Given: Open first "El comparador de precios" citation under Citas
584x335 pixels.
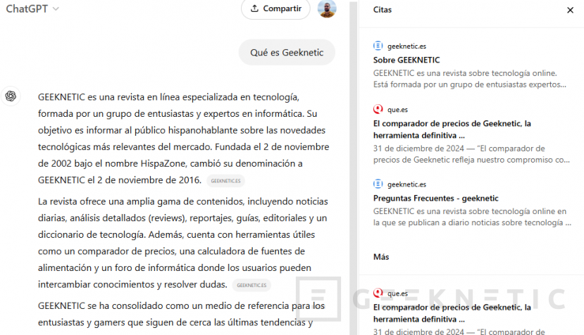Looking at the screenshot, I should pos(452,129).
